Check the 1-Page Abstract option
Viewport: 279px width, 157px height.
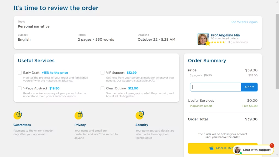(x=20, y=88)
